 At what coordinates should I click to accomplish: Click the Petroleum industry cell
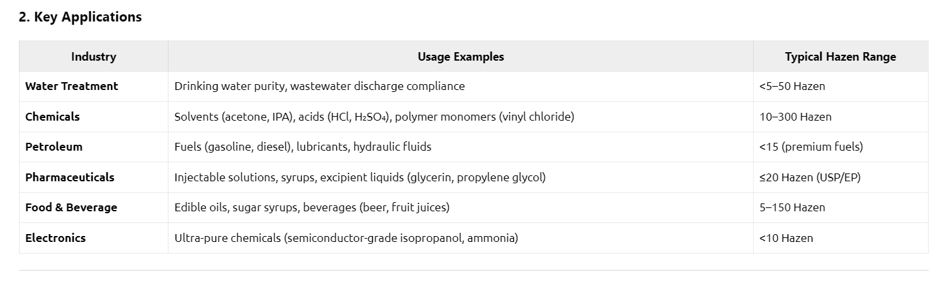pyautogui.click(x=54, y=147)
